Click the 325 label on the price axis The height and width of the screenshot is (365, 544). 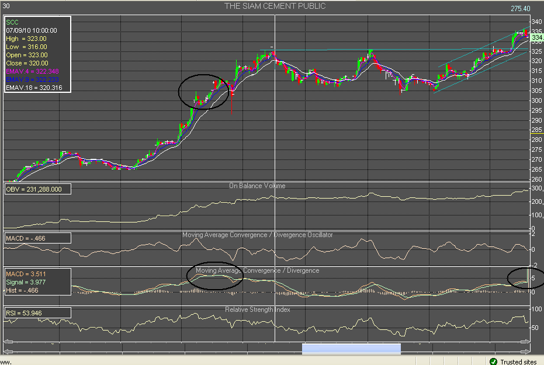[536, 51]
